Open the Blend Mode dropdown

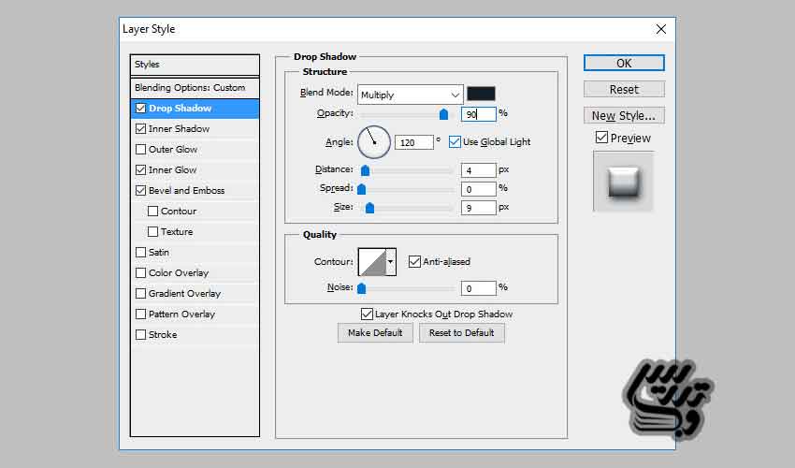coord(410,95)
